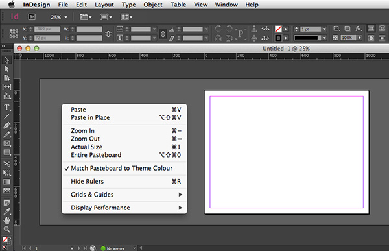This screenshot has height=251, width=389.
Task: Open the Object menu
Action: click(x=153, y=5)
